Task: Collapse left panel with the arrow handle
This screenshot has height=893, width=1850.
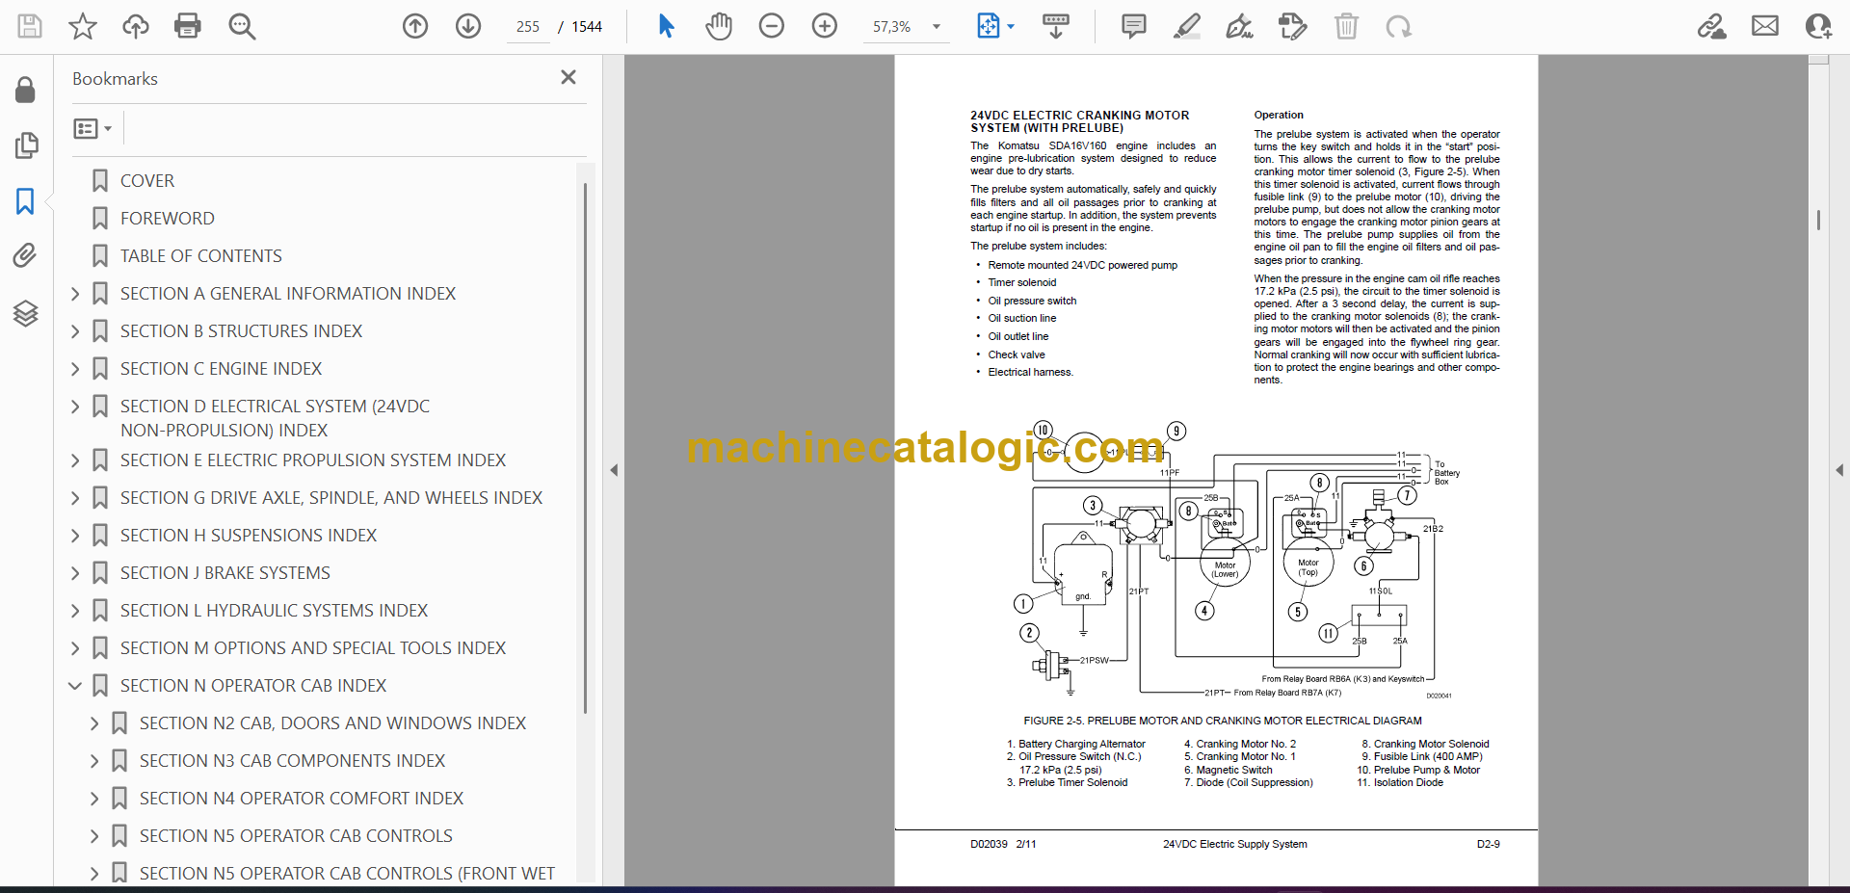Action: 614,470
